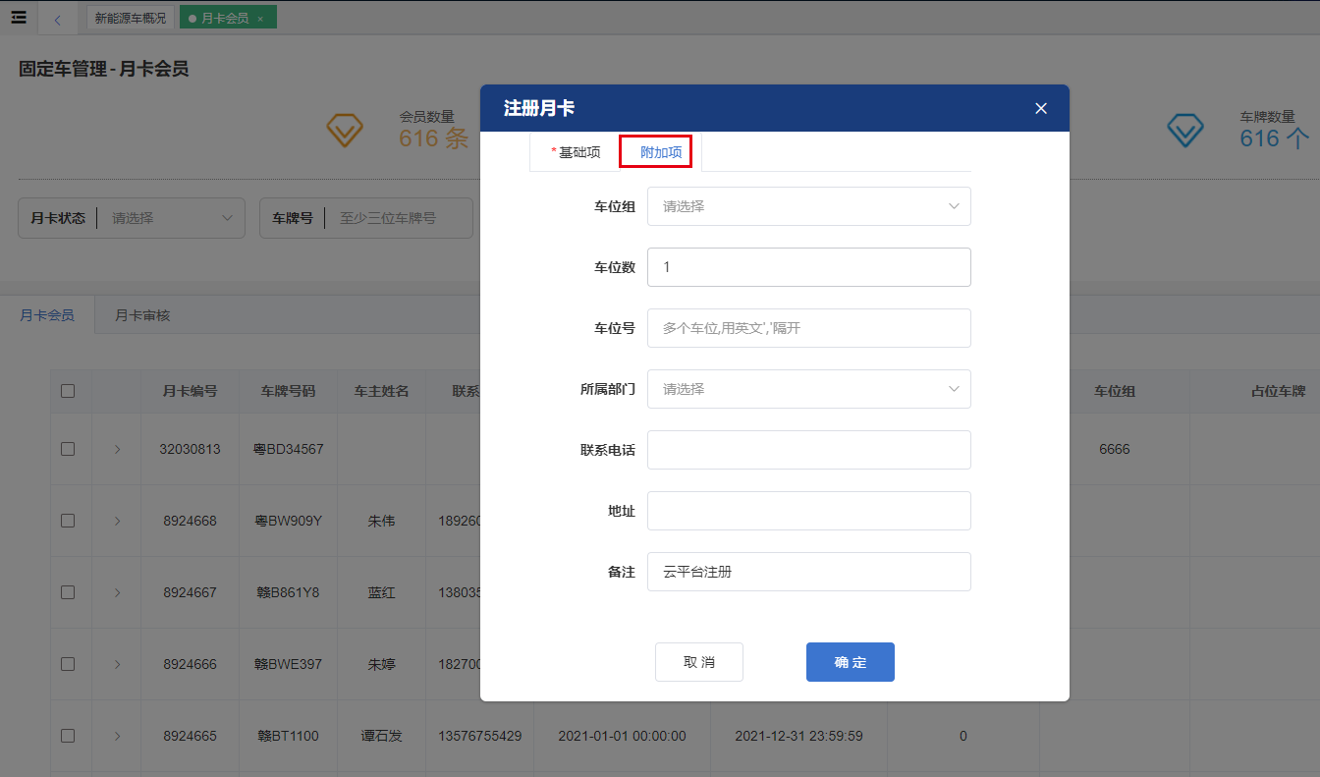Click the 月卡编号 column header
The width and height of the screenshot is (1320, 777).
(x=190, y=391)
